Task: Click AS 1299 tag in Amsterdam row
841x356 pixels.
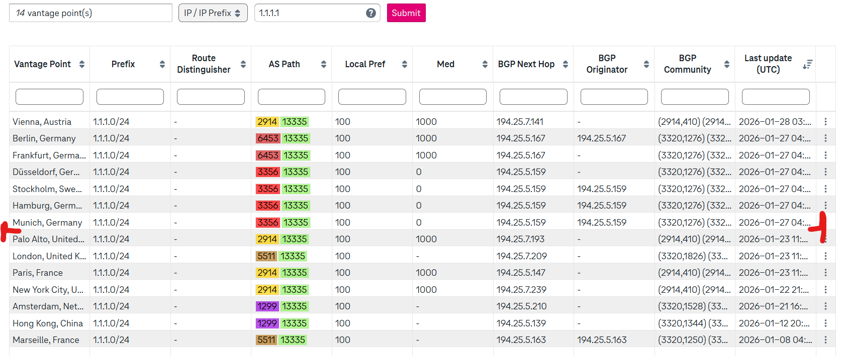Action: click(x=267, y=306)
